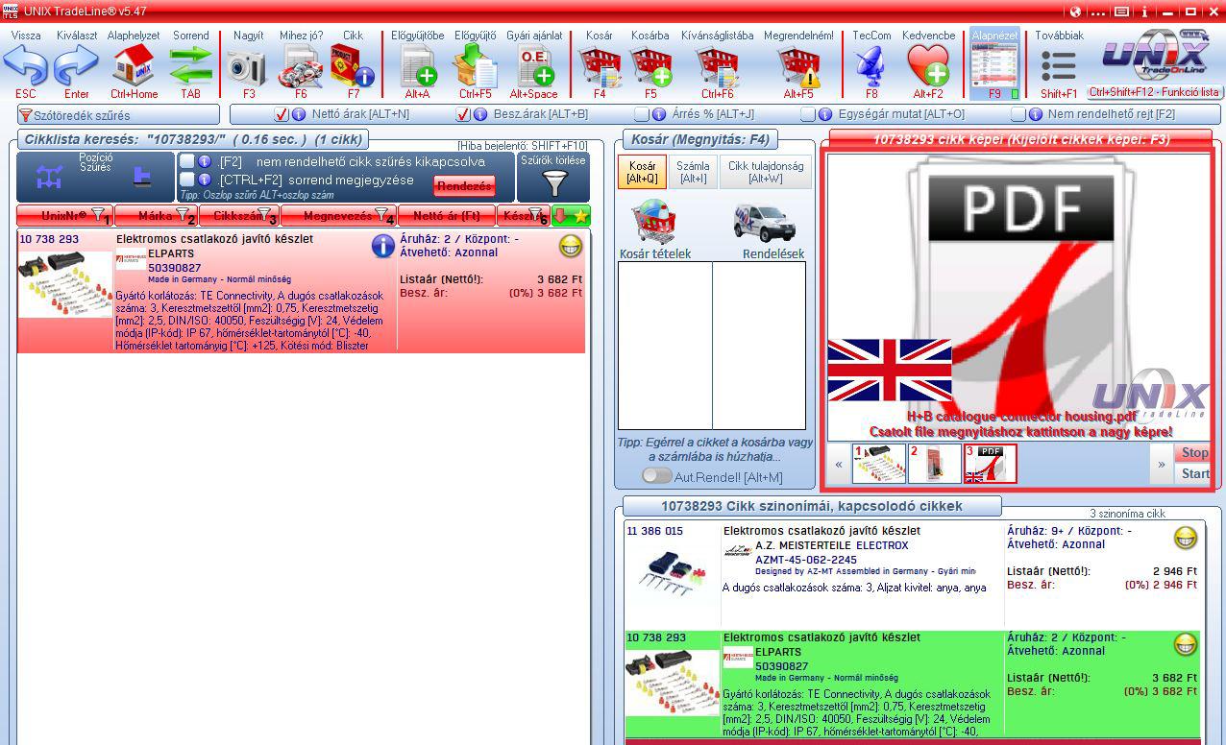The height and width of the screenshot is (745, 1226).
Task: Filter by Márka column header
Action: (156, 216)
